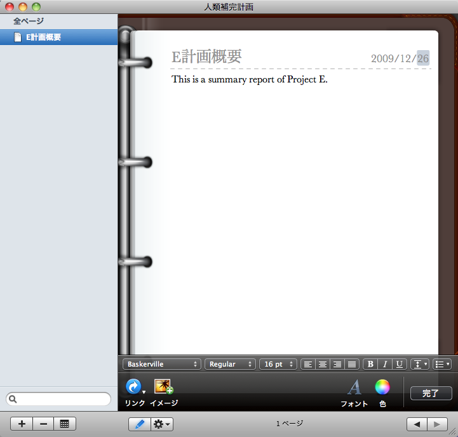Screen dimensions: 458x437
Task: Align text left
Action: pyautogui.click(x=308, y=364)
